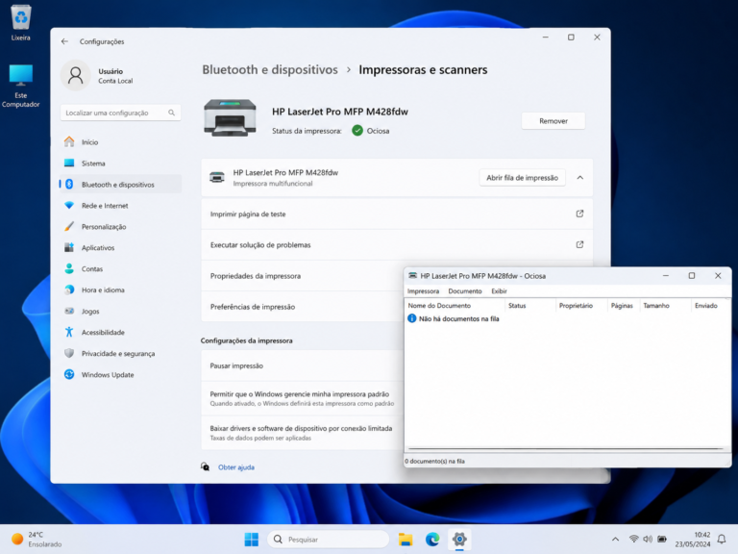Screen dimensions: 738x554
Task: Click the Obter ajuda help icon
Action: pyautogui.click(x=206, y=466)
